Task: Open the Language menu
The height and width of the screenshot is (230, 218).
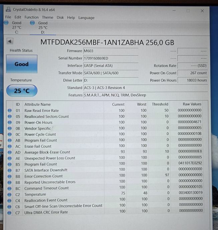Action: pos(86,18)
